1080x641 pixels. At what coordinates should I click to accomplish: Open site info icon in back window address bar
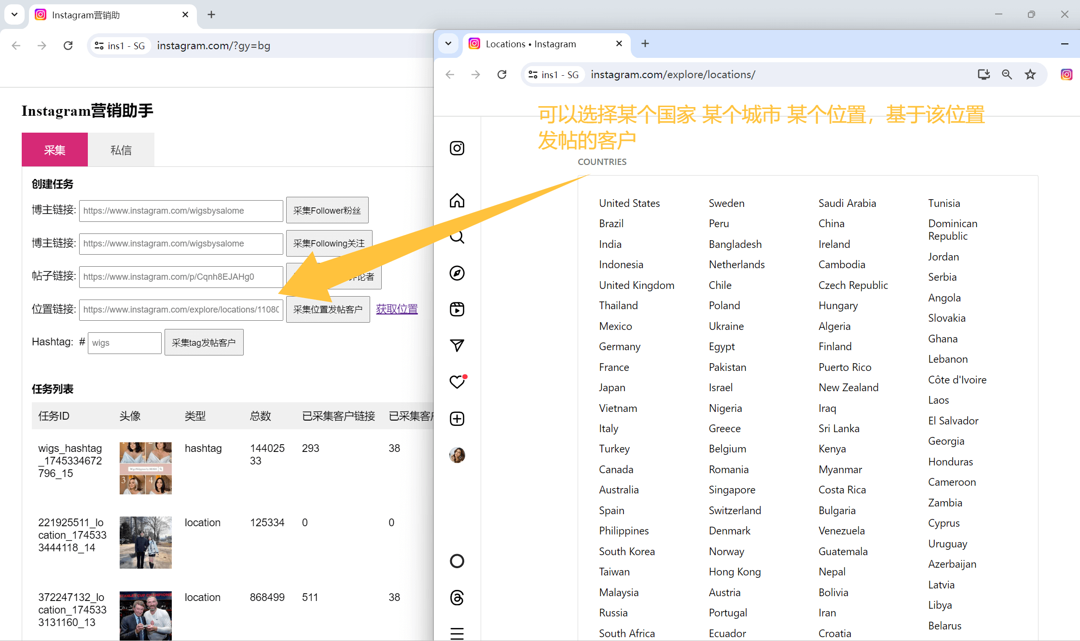point(99,46)
